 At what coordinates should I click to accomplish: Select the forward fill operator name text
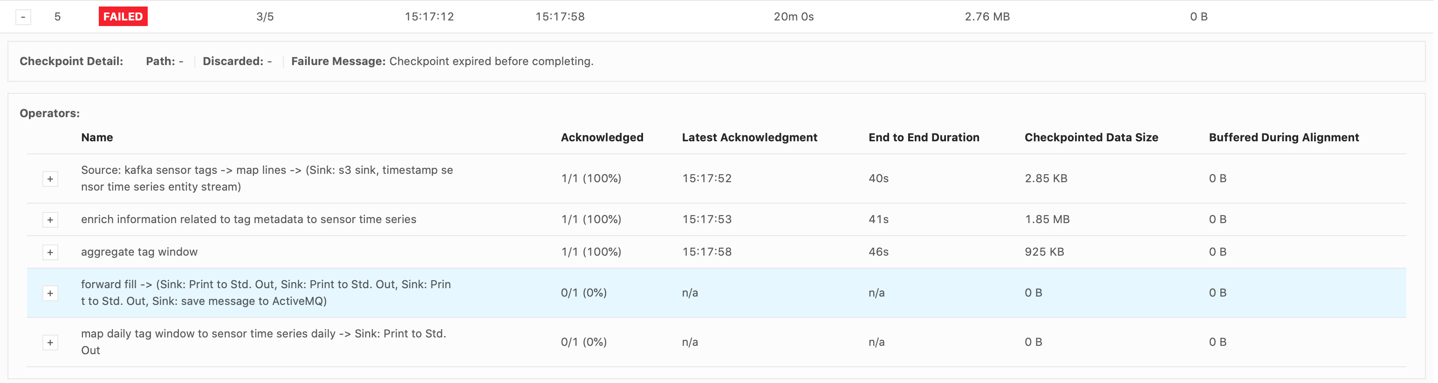coord(266,293)
